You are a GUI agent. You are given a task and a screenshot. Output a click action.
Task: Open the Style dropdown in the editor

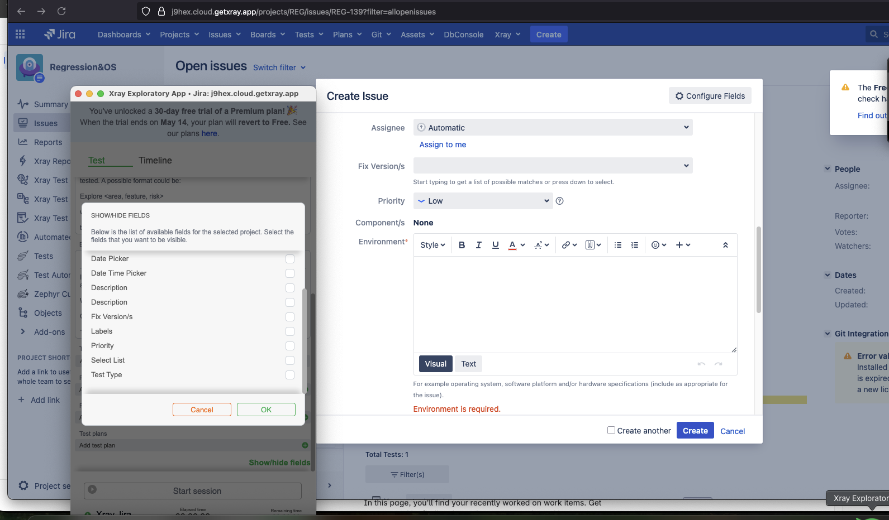(x=432, y=245)
